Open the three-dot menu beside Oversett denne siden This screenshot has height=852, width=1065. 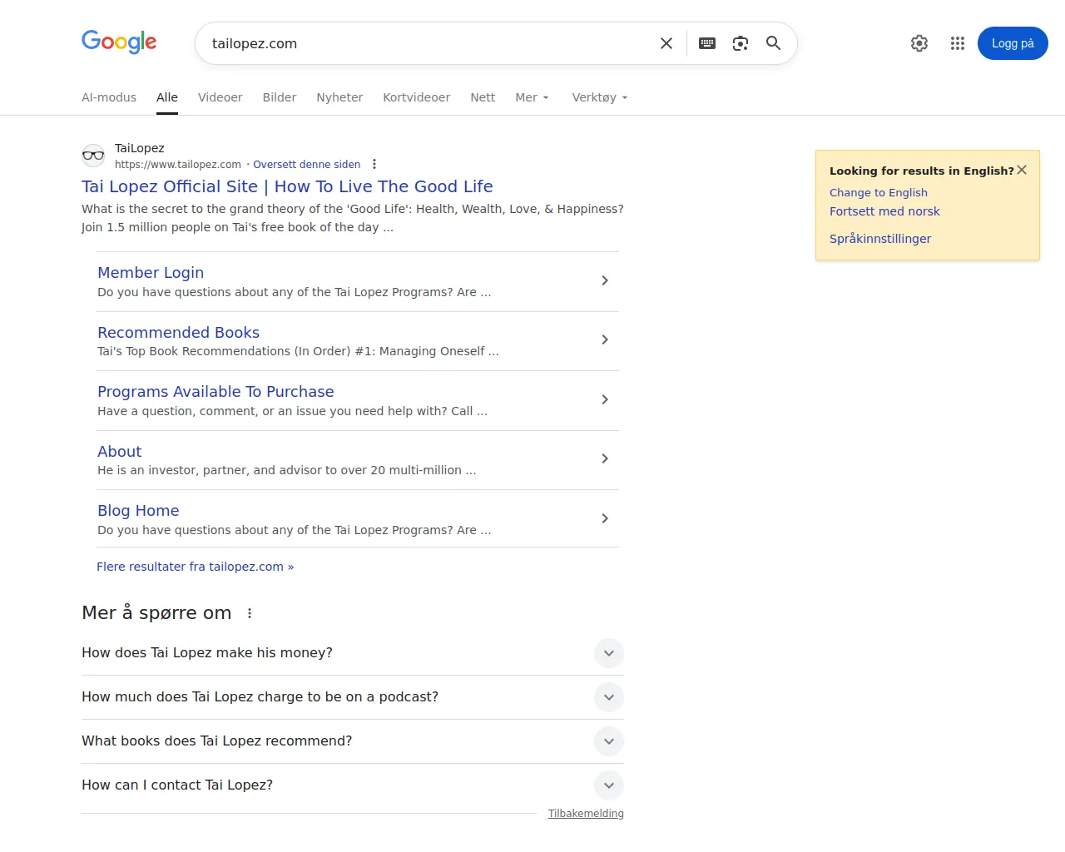coord(374,164)
